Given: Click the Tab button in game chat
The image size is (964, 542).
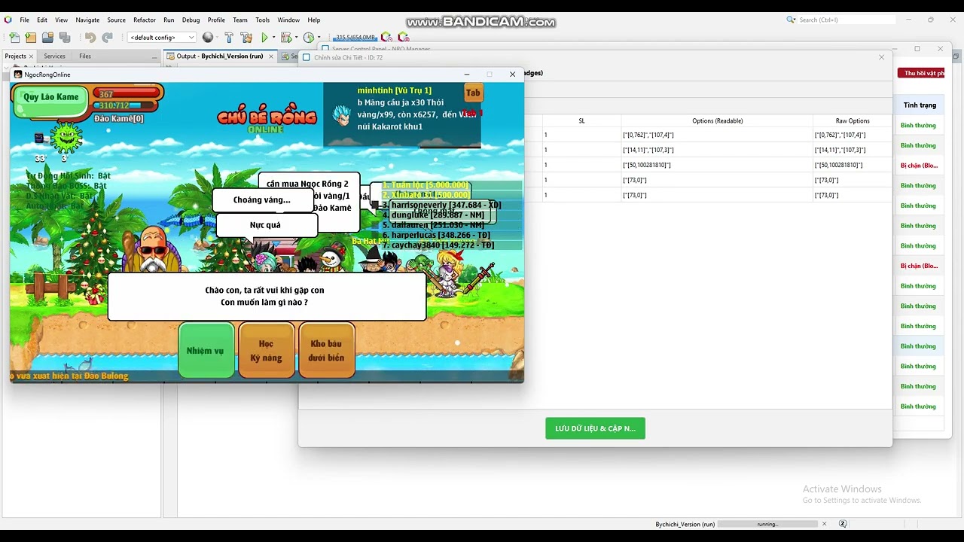Looking at the screenshot, I should click(473, 93).
